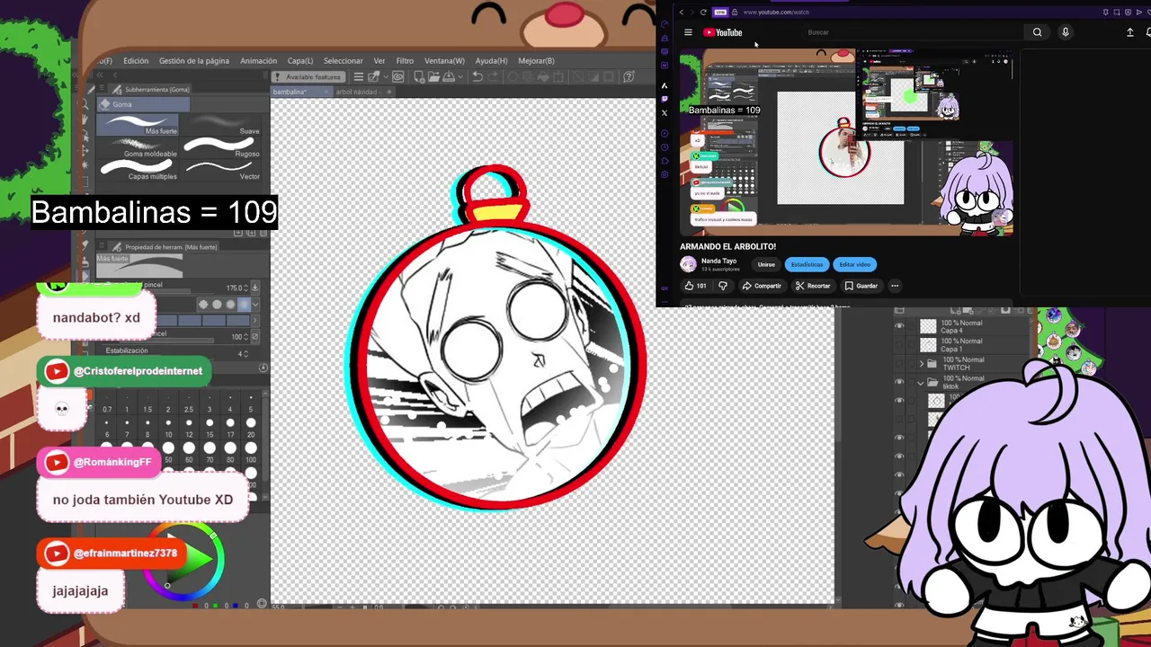Open the YouTube hamburger guide menu
Screen dimensions: 1151x647
[688, 32]
